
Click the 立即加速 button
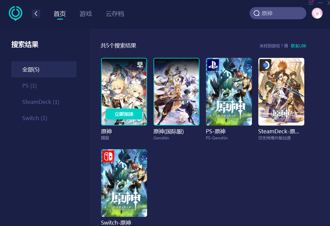(x=124, y=114)
